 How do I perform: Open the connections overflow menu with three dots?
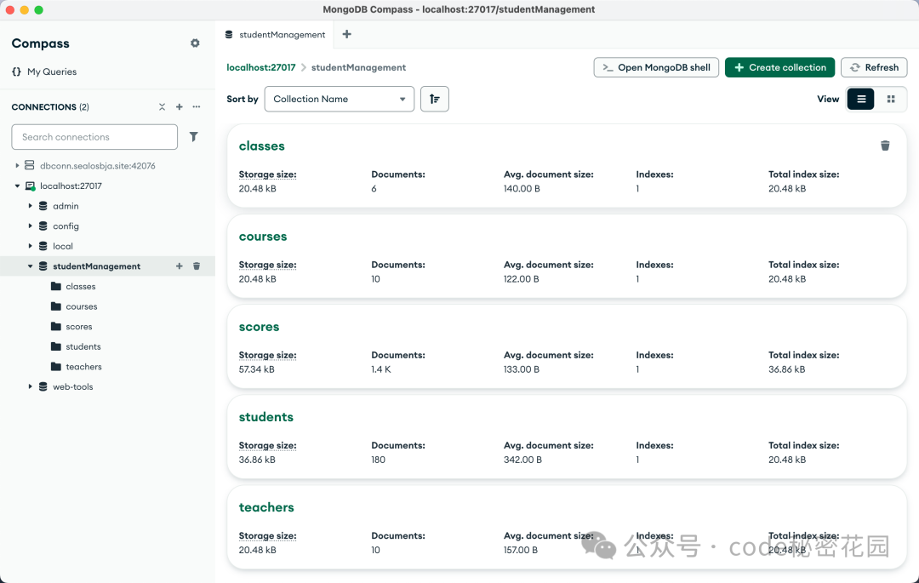tap(195, 106)
